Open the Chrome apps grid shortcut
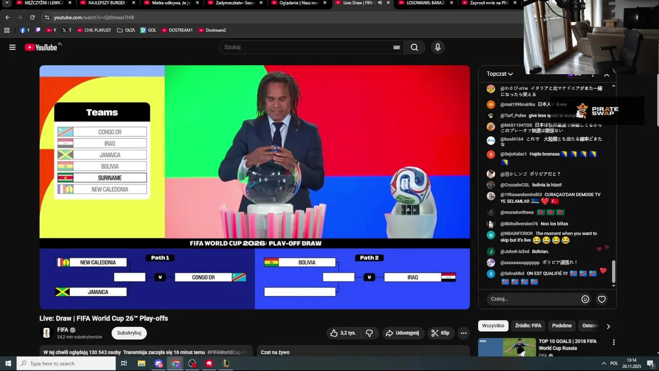This screenshot has width=659, height=371. 7,30
